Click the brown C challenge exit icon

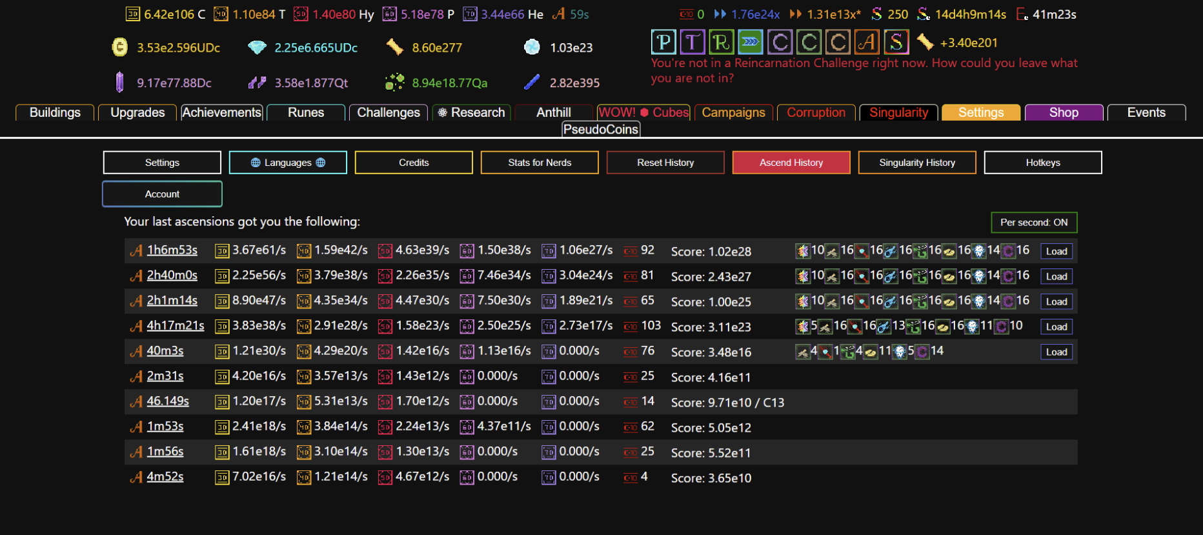click(838, 43)
